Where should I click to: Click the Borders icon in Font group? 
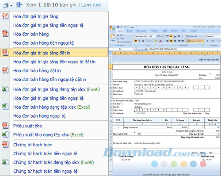149,41
